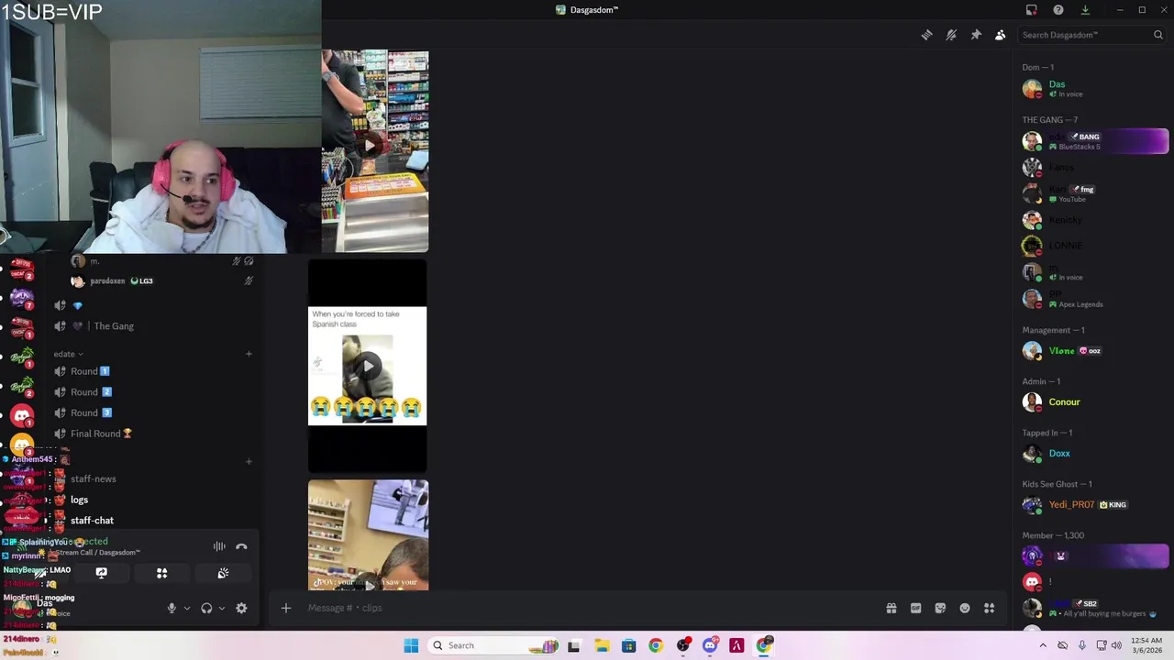Image resolution: width=1174 pixels, height=660 pixels.
Task: Open the Help question mark icon
Action: click(1058, 10)
